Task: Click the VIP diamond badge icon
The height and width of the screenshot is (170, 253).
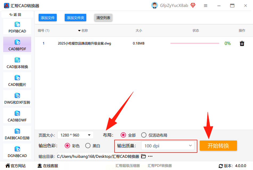Action: pyautogui.click(x=193, y=5)
